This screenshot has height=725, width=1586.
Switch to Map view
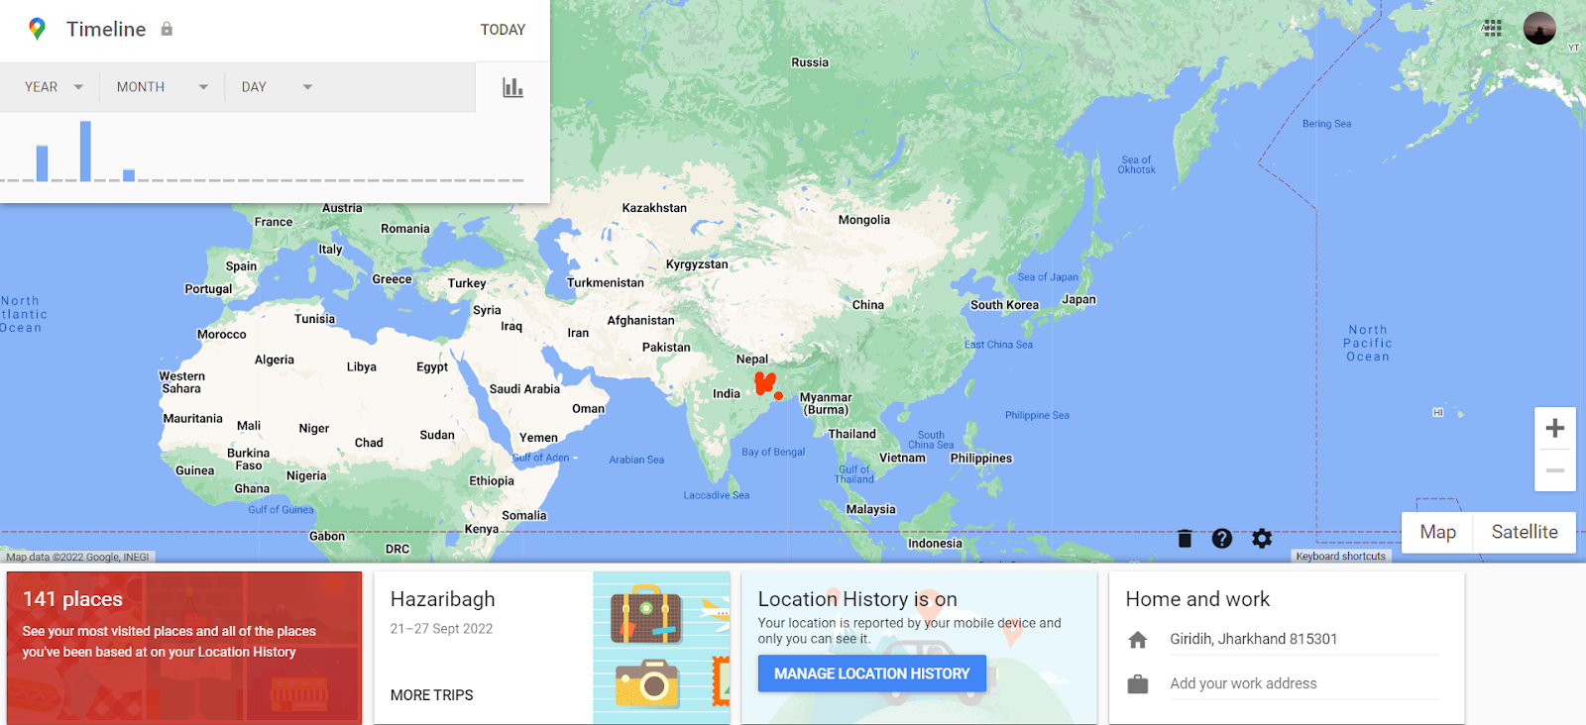(1437, 532)
